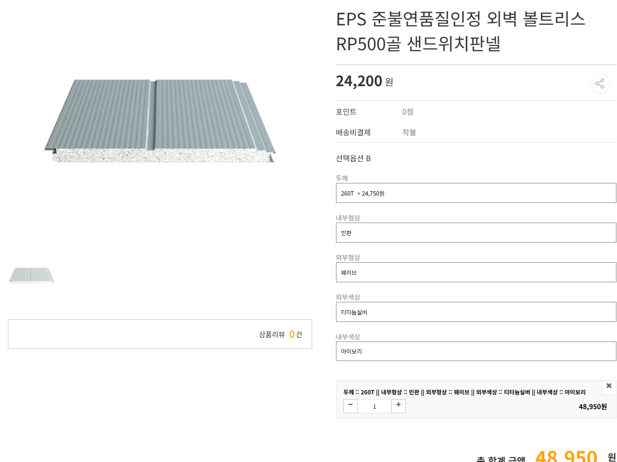The width and height of the screenshot is (617, 462).
Task: Click the share icon beside the price
Action: (600, 84)
